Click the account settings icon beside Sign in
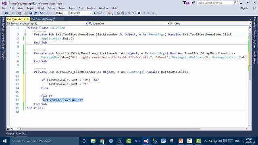Viewport: 258px width, 145px height. tap(254, 8)
